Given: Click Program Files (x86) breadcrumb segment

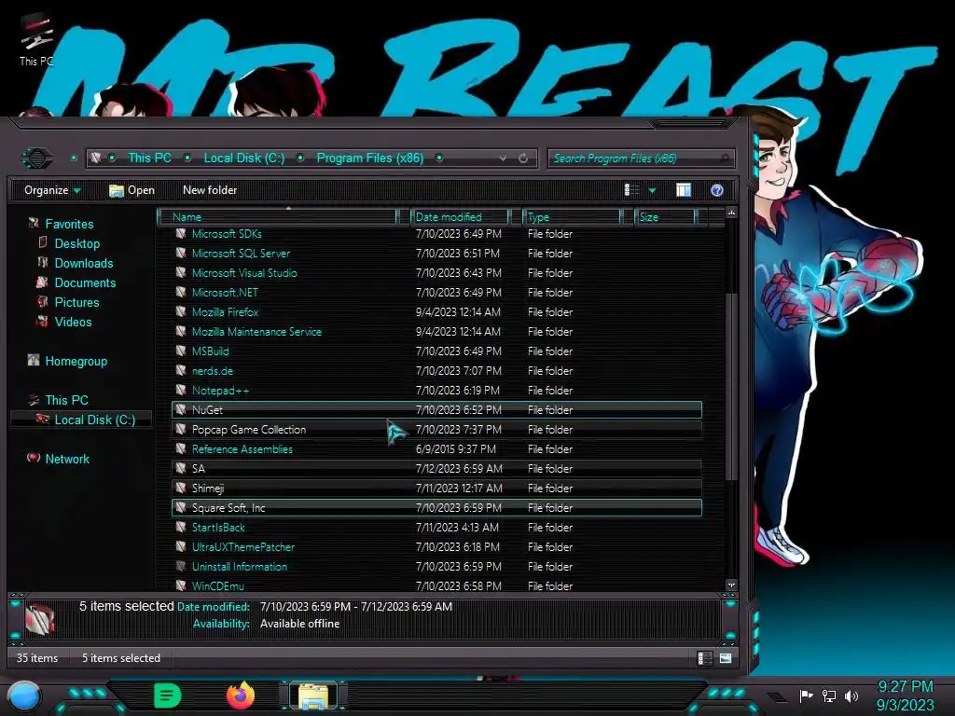Looking at the screenshot, I should click(x=370, y=158).
